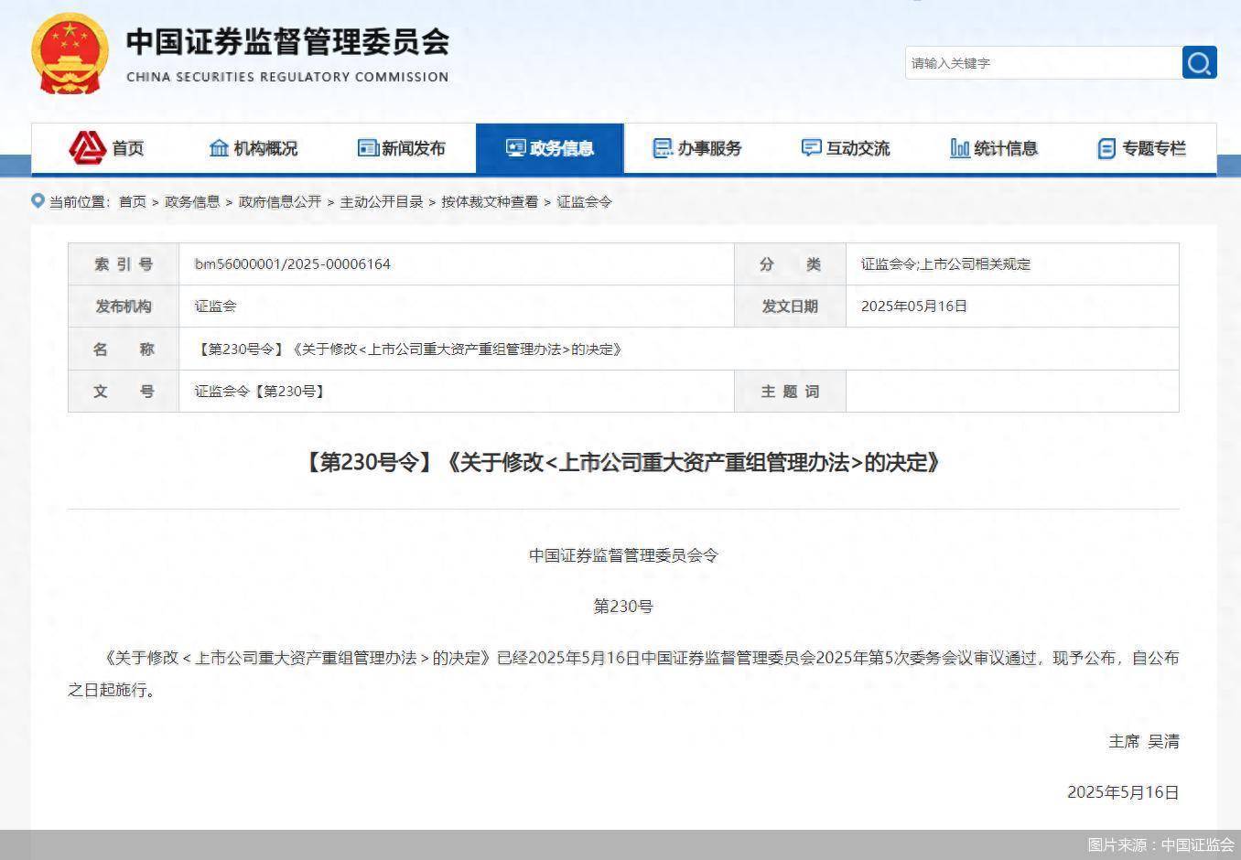Click the newspaper icon beside 新闻发布
Image resolution: width=1241 pixels, height=860 pixels.
368,148
